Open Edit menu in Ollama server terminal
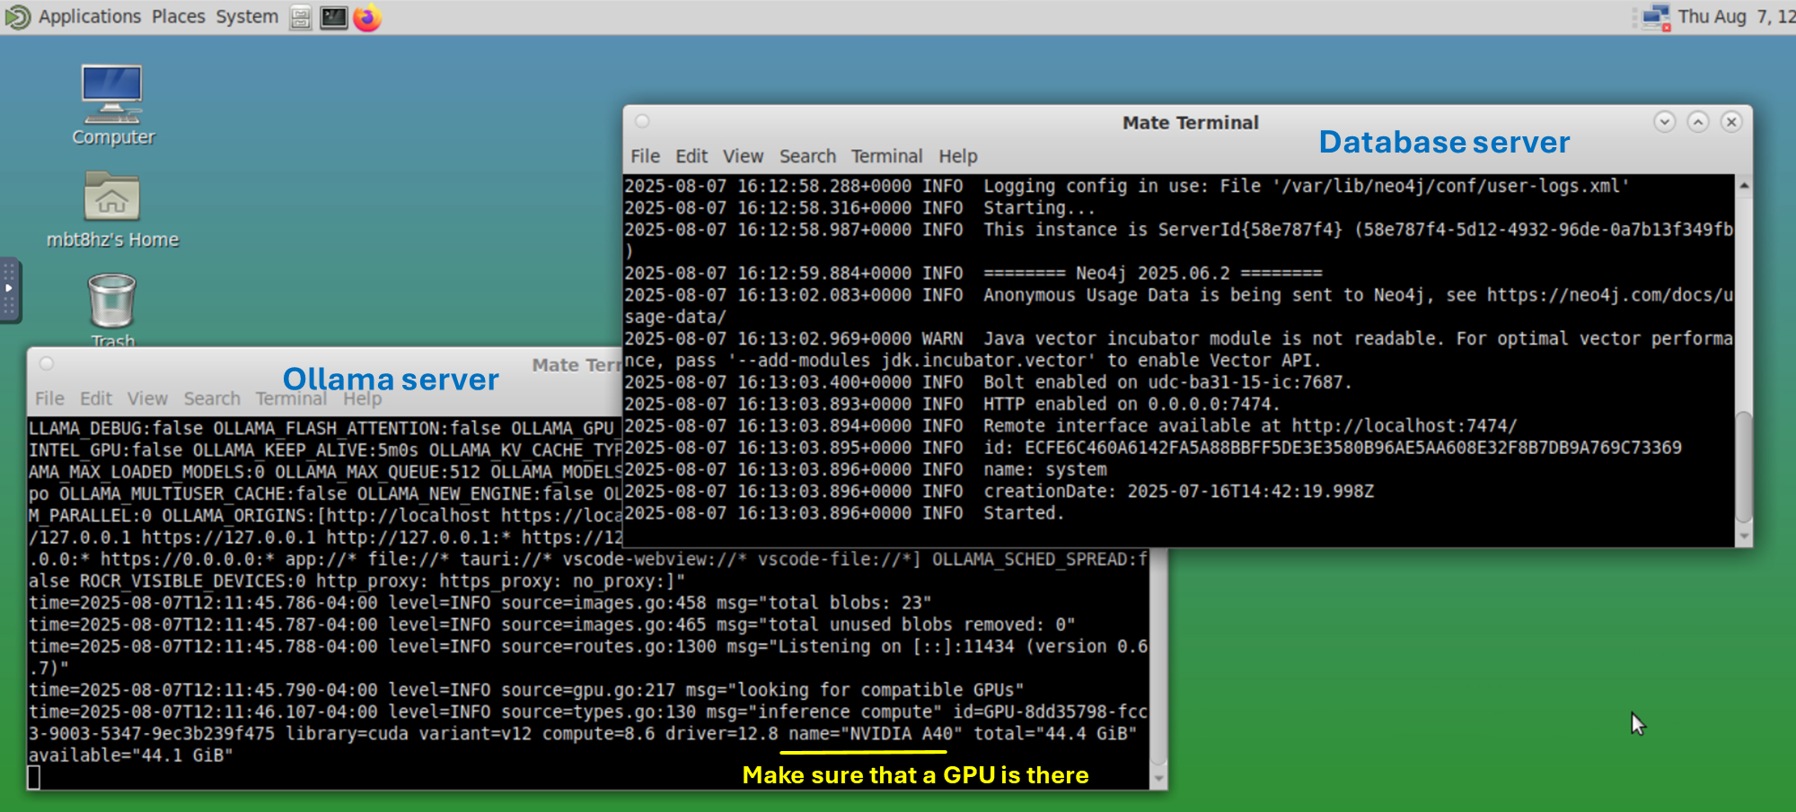Screen dimensions: 1796x812 pos(96,398)
